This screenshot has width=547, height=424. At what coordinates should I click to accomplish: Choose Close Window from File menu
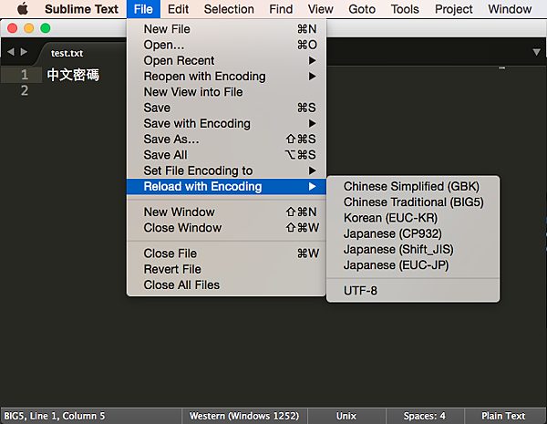pos(226,228)
